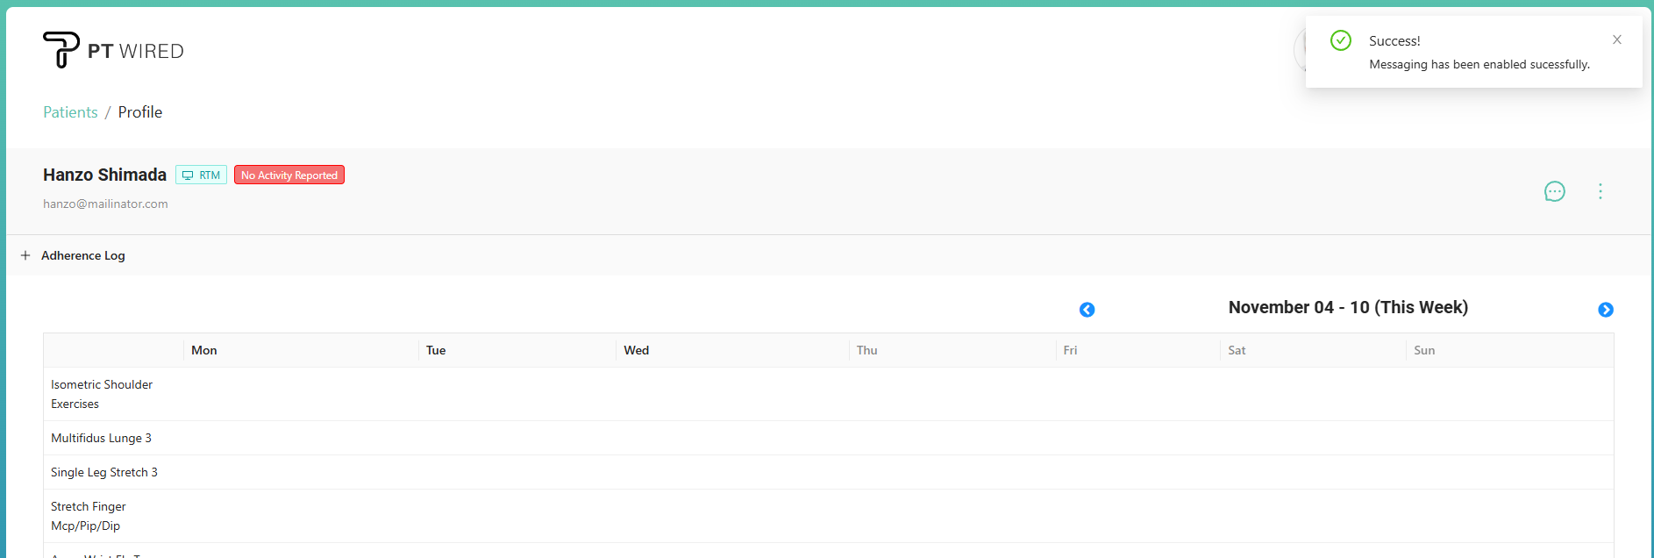The height and width of the screenshot is (558, 1654).
Task: Select the Sun column header
Action: coord(1423,350)
